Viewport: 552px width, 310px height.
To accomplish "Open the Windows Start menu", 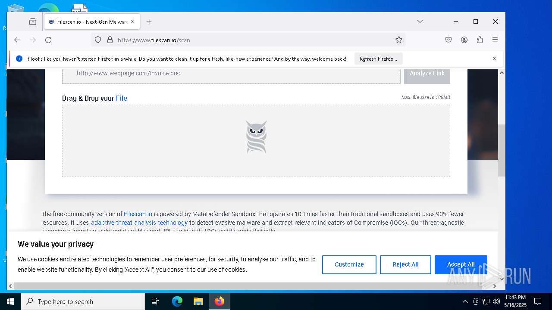I will click(x=10, y=301).
